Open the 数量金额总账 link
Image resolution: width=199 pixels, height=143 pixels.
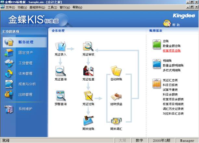[x=172, y=46]
